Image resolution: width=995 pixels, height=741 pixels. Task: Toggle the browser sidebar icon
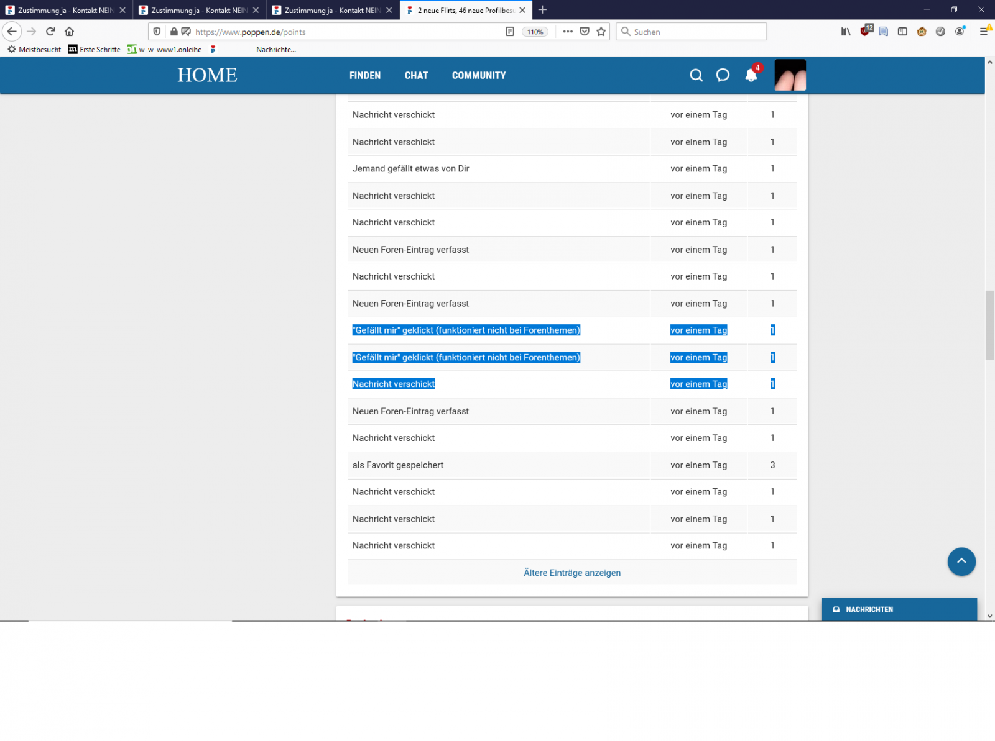[x=902, y=32]
